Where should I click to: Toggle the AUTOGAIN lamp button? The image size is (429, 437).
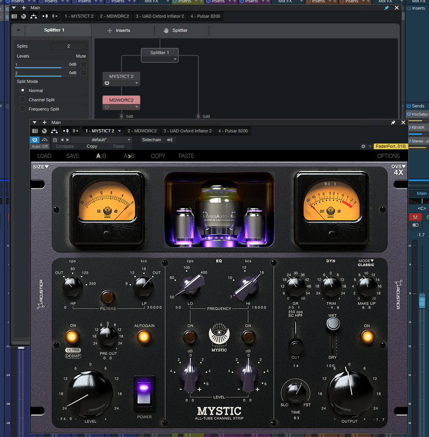tap(144, 336)
